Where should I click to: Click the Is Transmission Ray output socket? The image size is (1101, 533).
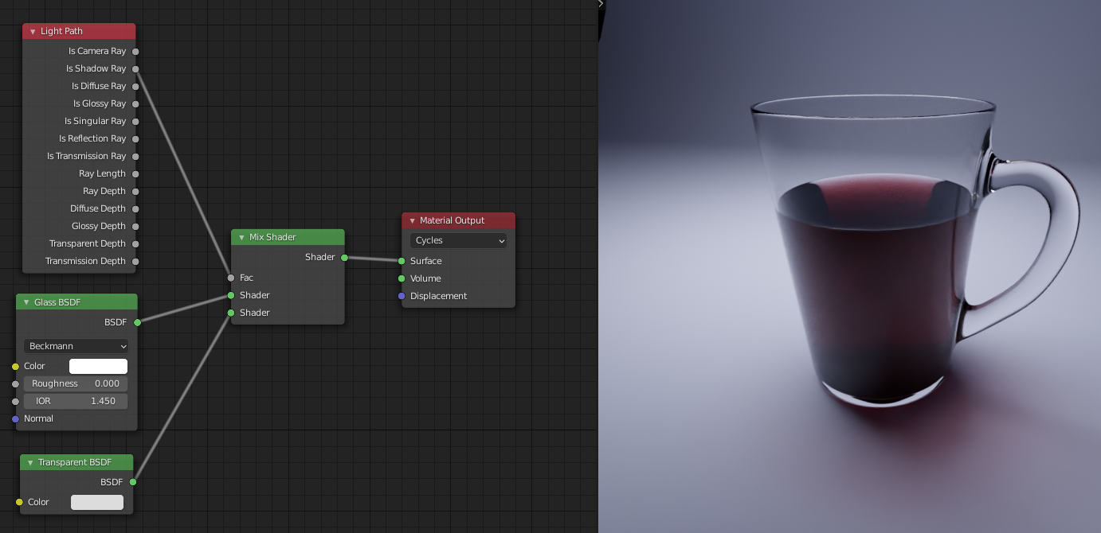point(135,157)
